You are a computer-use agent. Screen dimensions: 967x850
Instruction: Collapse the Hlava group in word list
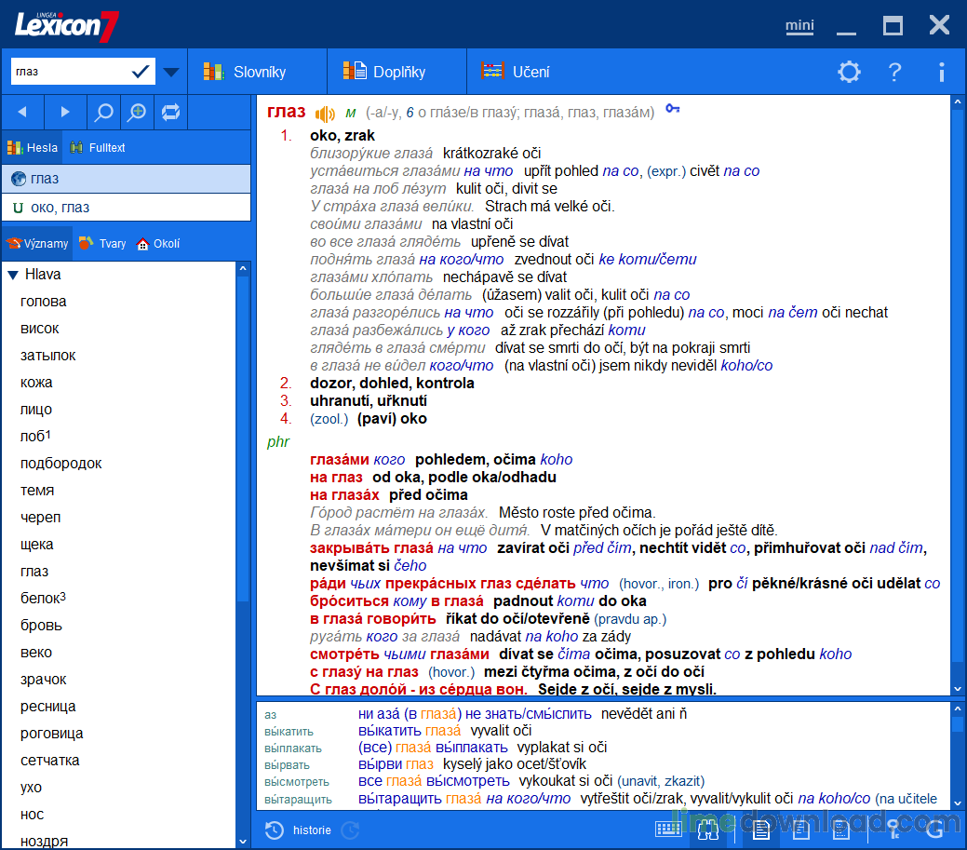tap(11, 274)
